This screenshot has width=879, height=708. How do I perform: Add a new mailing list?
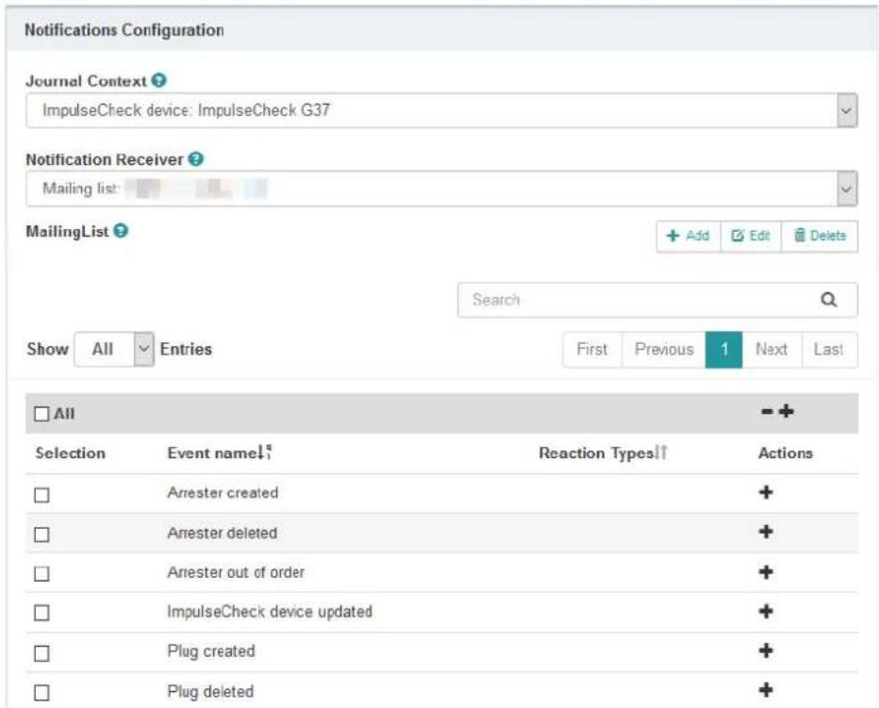pyautogui.click(x=688, y=236)
